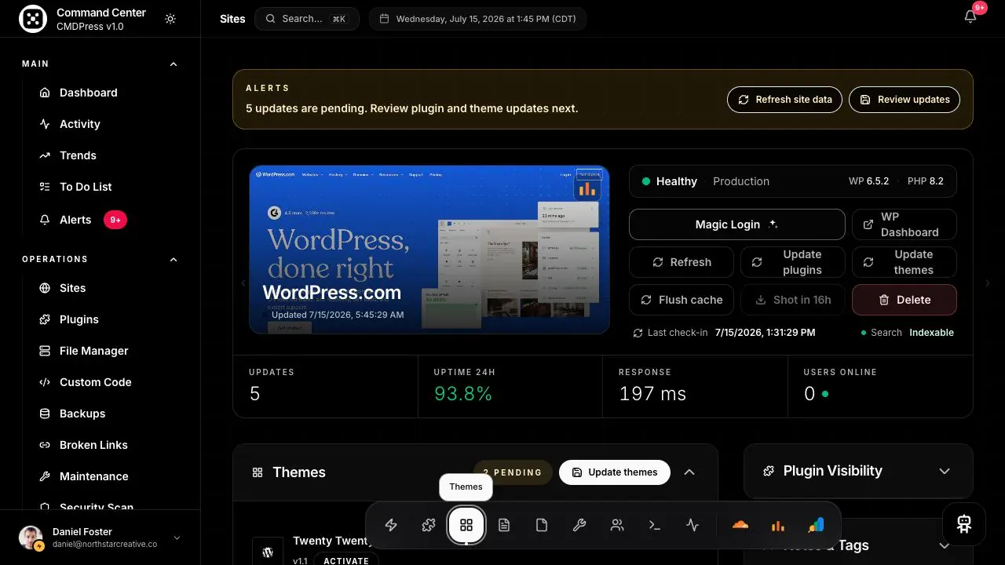Click Update plugins button

click(792, 262)
